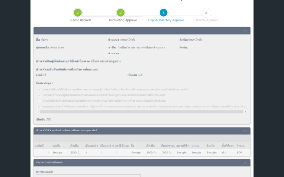The height and width of the screenshot is (177, 284).
Task: Collapse the สถานะการดำเนินการ status panel
Action: (245, 163)
